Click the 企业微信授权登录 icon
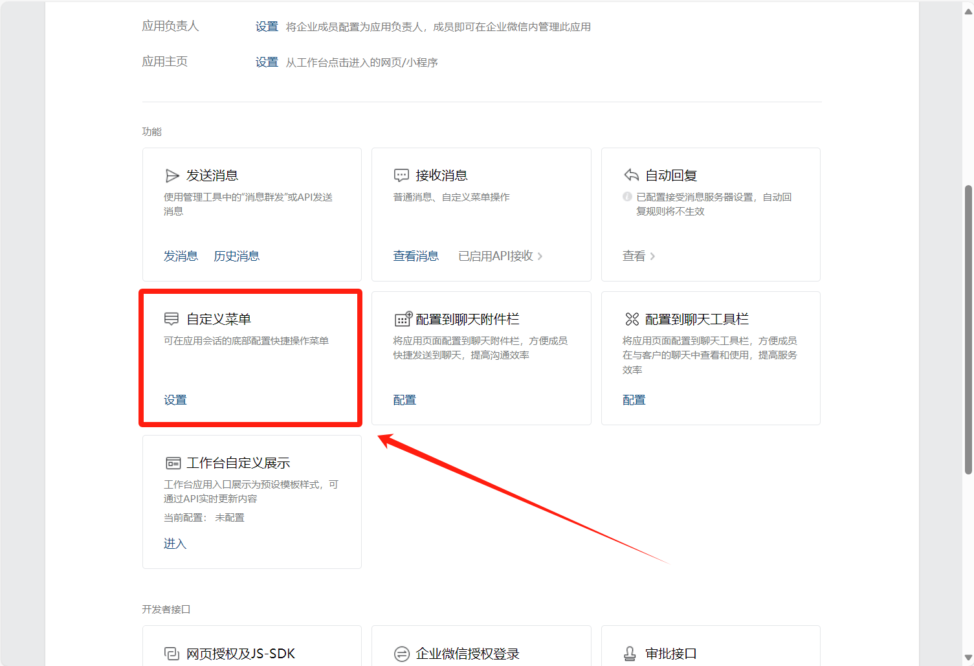 tap(402, 654)
